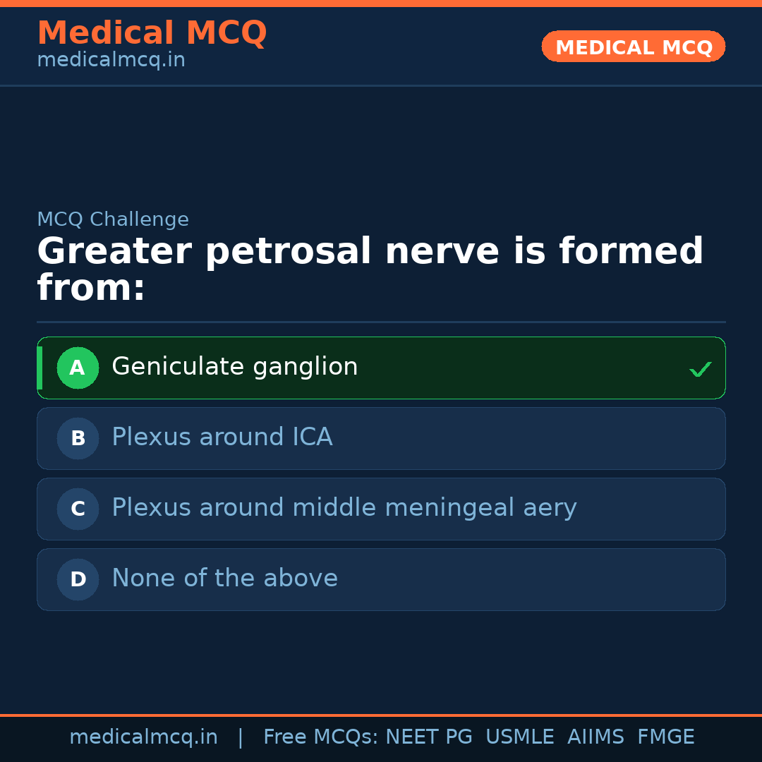The height and width of the screenshot is (762, 762).
Task: Click the B letter circle badge
Action: (x=78, y=438)
